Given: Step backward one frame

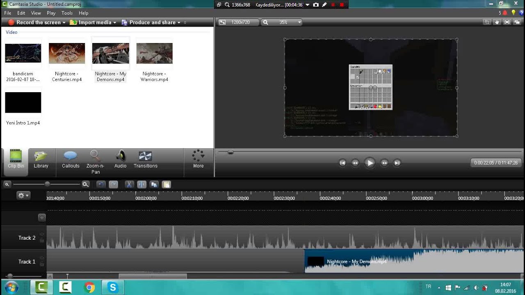Looking at the screenshot, I should [355, 163].
